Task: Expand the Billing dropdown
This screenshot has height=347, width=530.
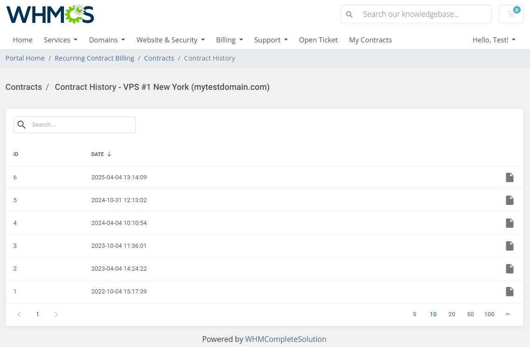Action: (229, 40)
